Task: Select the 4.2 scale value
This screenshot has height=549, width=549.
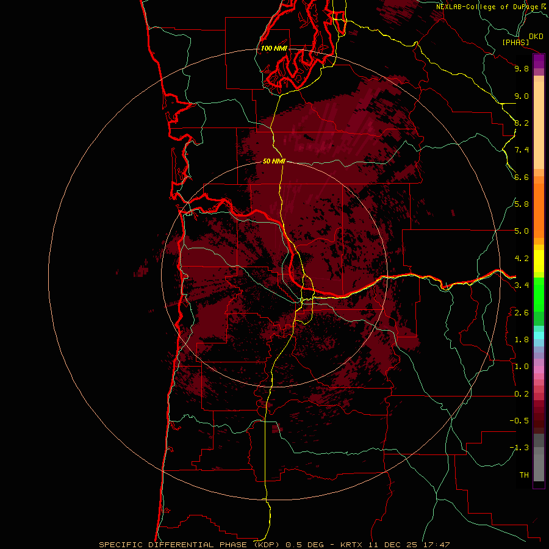Action: click(522, 259)
